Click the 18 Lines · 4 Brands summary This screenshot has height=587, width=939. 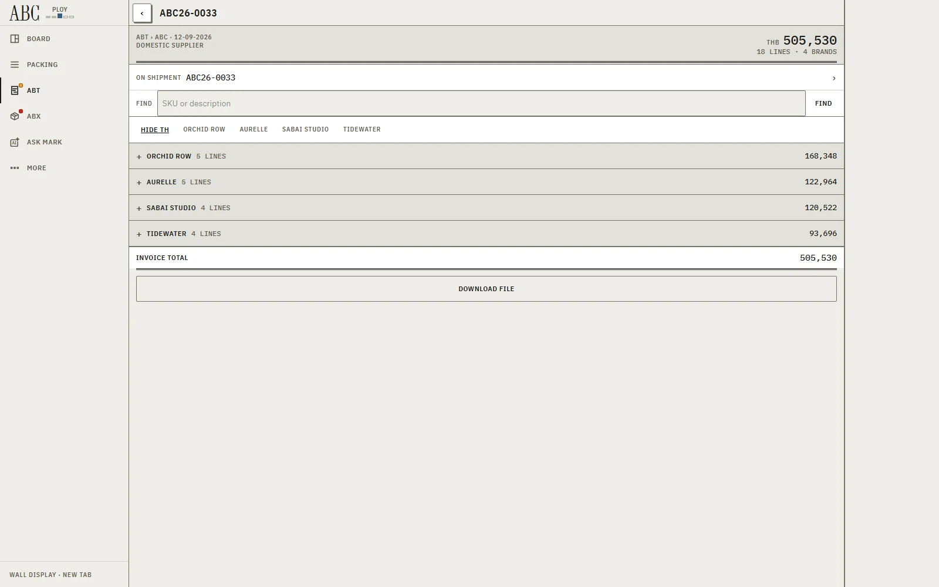[796, 52]
